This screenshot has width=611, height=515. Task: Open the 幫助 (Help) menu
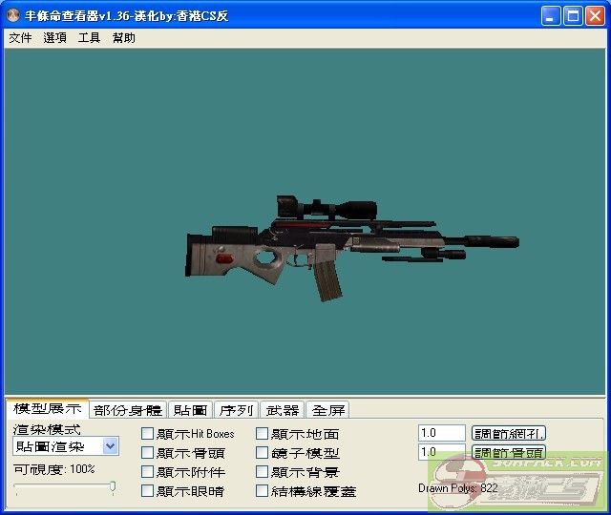point(123,38)
